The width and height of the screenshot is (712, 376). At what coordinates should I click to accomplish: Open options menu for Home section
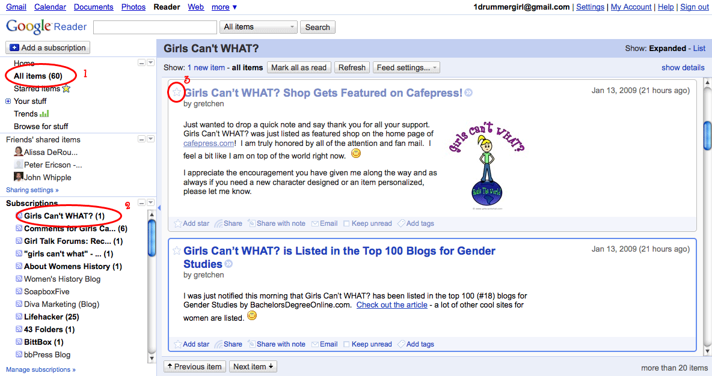pos(151,62)
